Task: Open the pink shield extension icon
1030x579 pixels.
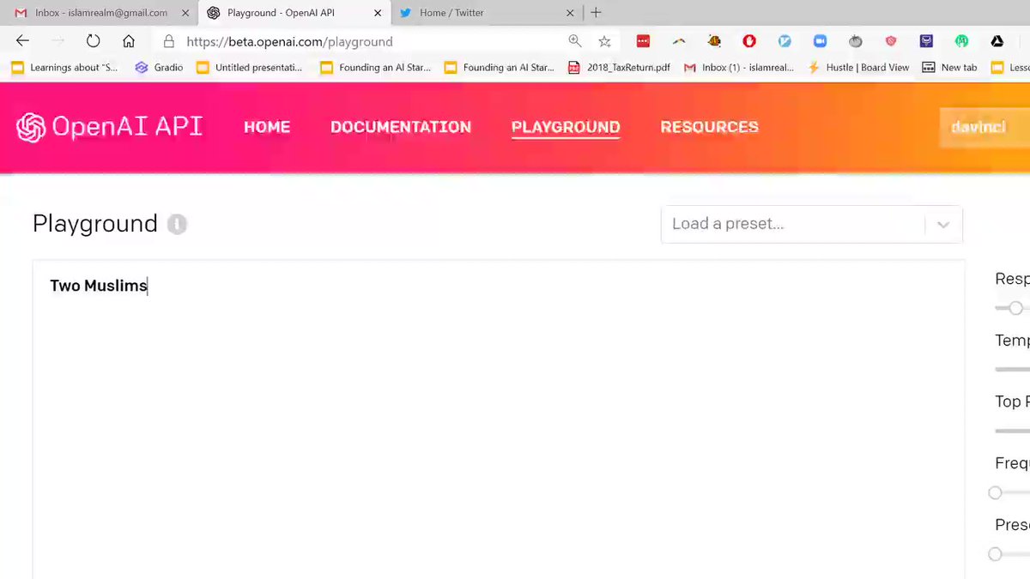Action: point(891,41)
